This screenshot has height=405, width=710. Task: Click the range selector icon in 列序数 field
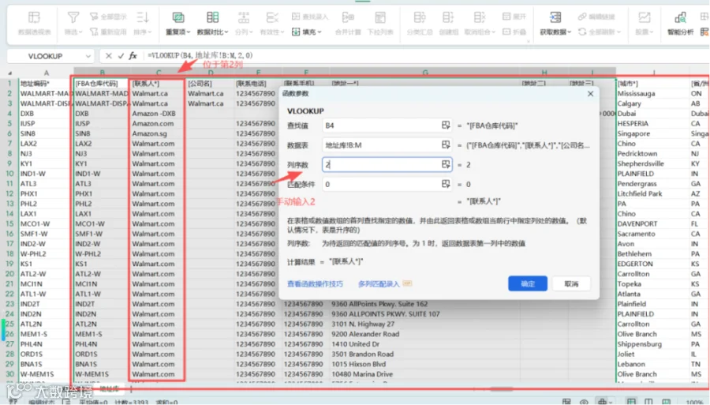446,164
